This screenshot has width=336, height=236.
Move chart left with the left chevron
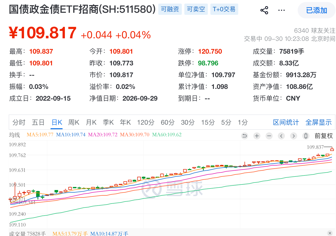(281, 136)
